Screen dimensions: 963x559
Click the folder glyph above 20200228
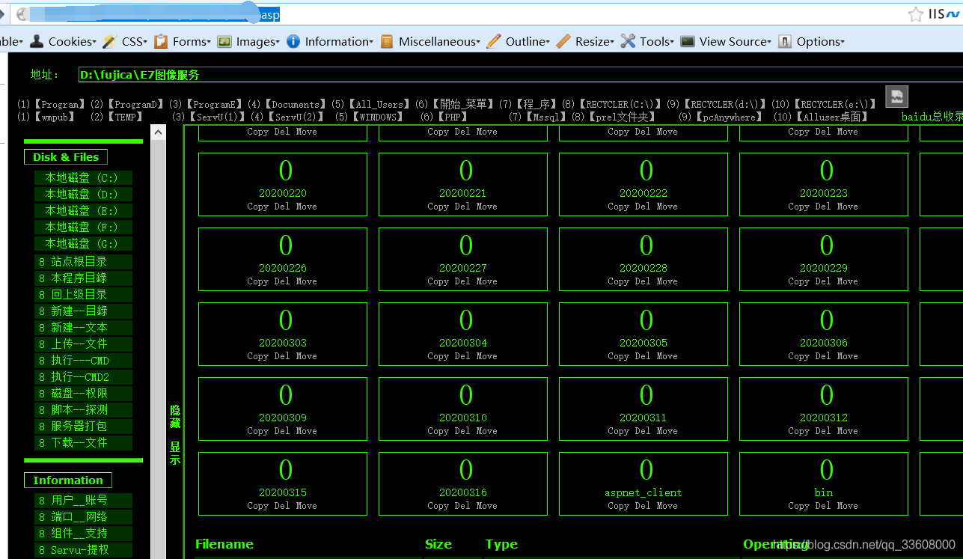[646, 245]
